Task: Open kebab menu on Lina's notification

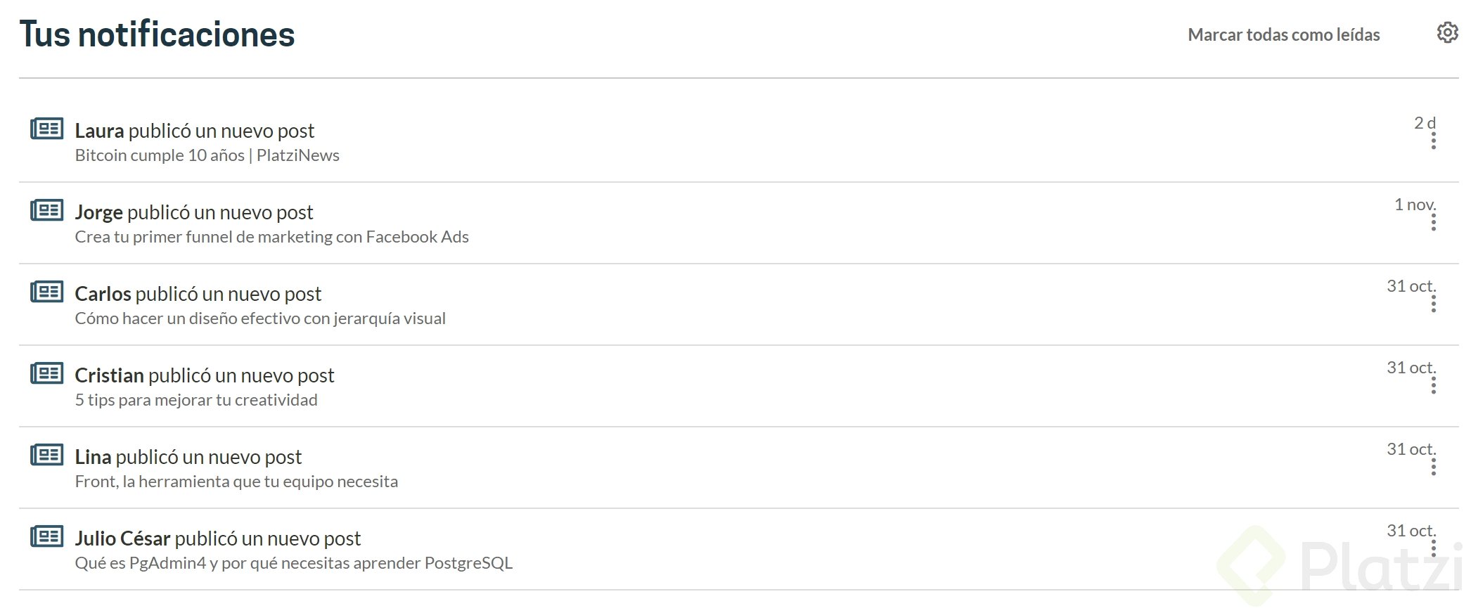Action: tap(1433, 467)
